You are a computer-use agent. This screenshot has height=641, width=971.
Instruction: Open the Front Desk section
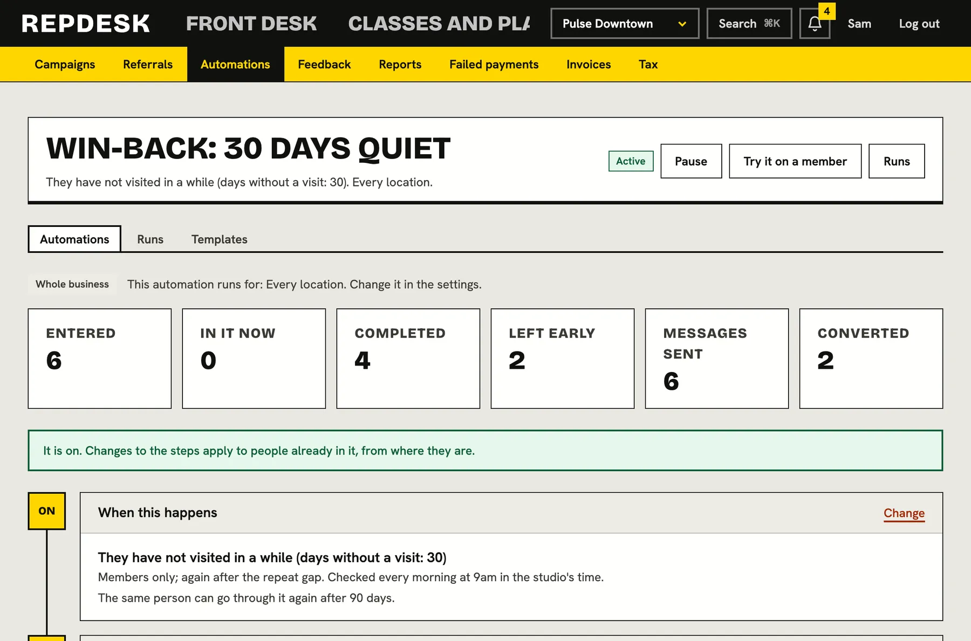pyautogui.click(x=251, y=24)
